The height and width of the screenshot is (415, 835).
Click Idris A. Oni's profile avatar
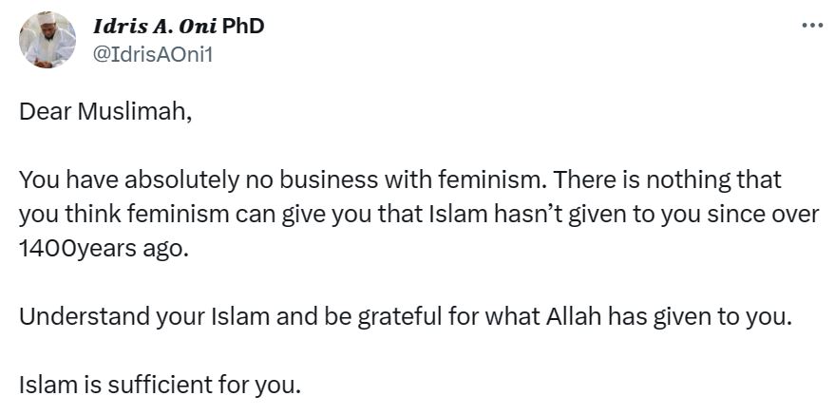point(47,40)
